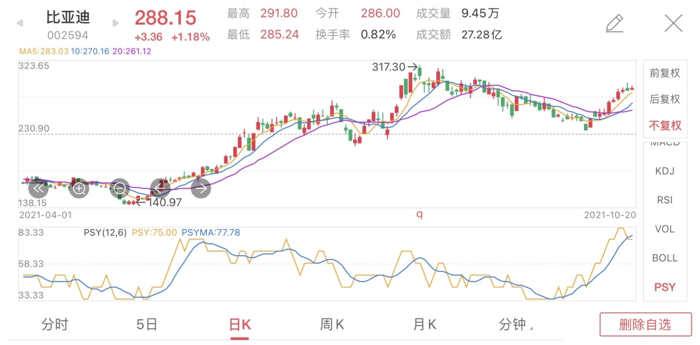Click start date 2021-04-01
The height and width of the screenshot is (345, 700).
[45, 215]
